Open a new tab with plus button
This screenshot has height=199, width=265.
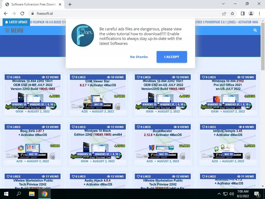[x=70, y=4]
